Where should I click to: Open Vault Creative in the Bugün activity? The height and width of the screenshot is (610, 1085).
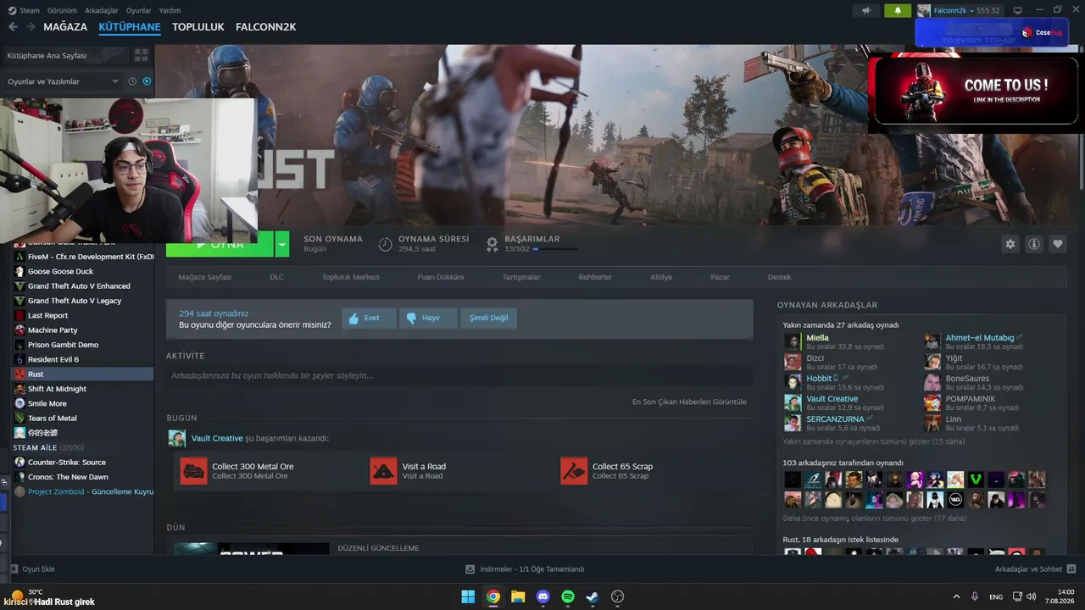pos(217,438)
